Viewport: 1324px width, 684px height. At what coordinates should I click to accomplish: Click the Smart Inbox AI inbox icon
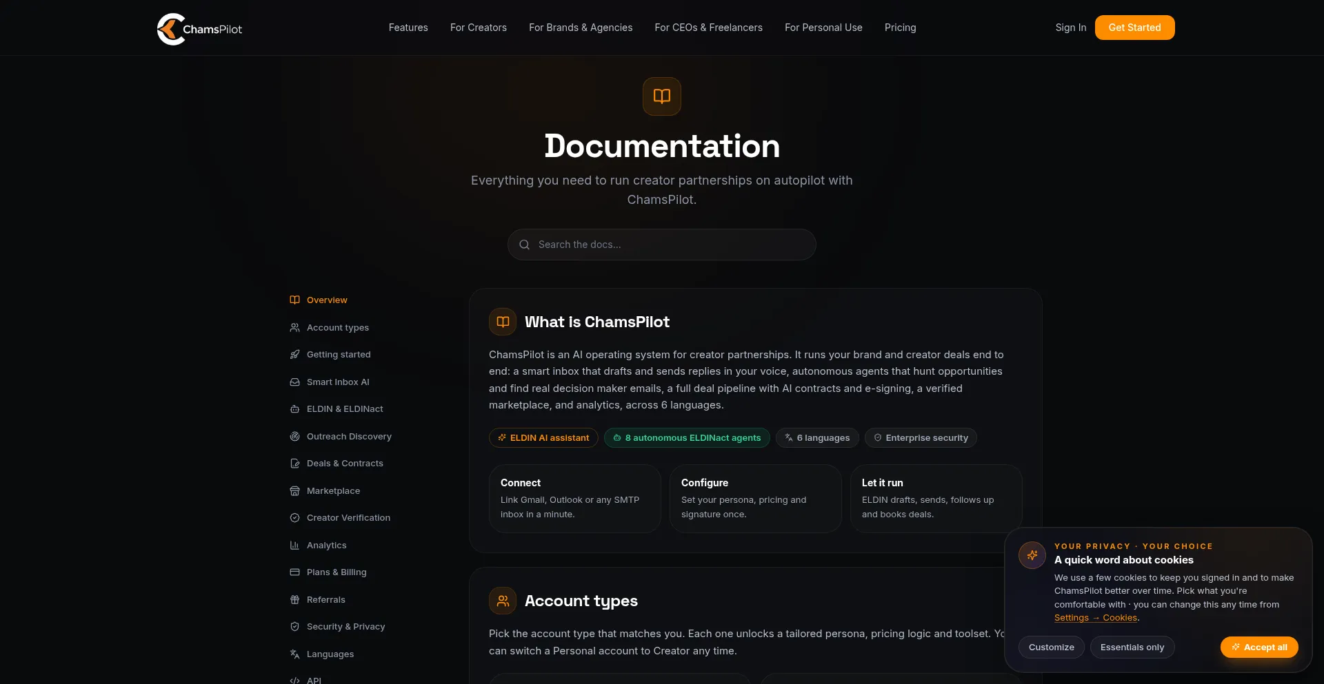coord(294,382)
